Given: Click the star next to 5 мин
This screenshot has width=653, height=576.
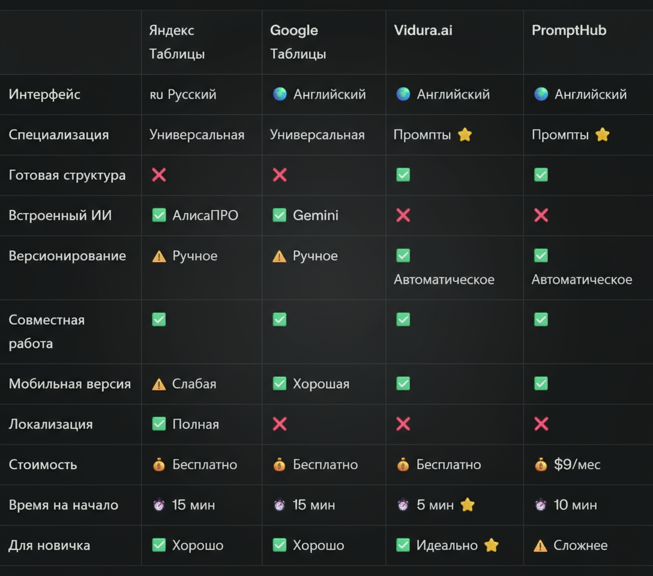Looking at the screenshot, I should pos(467,505).
